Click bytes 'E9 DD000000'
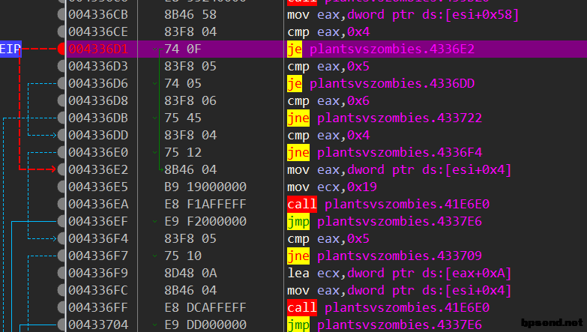 205,325
